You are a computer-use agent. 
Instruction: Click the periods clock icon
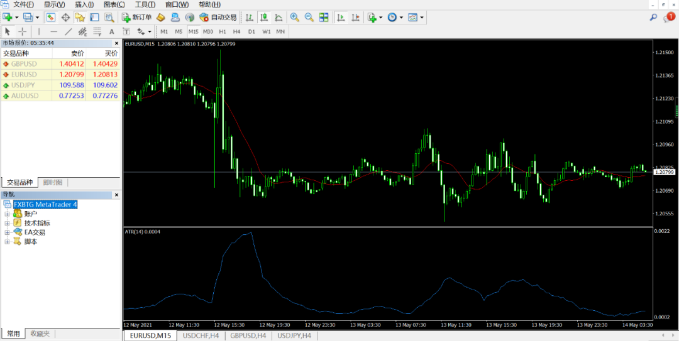392,18
